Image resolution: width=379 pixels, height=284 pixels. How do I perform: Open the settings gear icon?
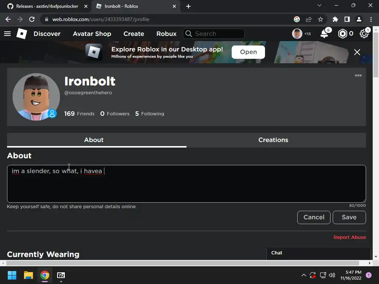(x=364, y=34)
